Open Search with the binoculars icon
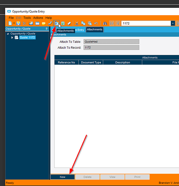 click(105, 23)
